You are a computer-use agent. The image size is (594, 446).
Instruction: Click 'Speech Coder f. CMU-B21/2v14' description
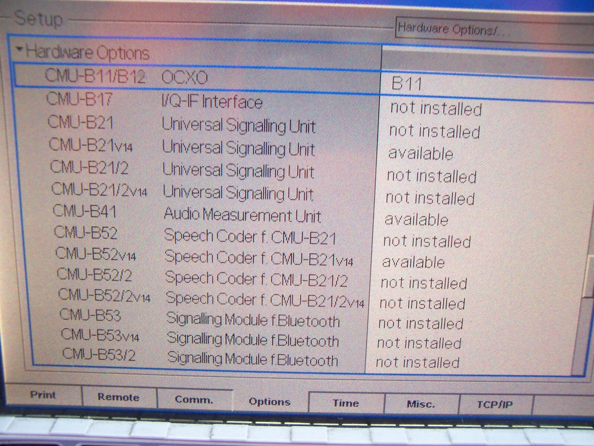tap(265, 299)
